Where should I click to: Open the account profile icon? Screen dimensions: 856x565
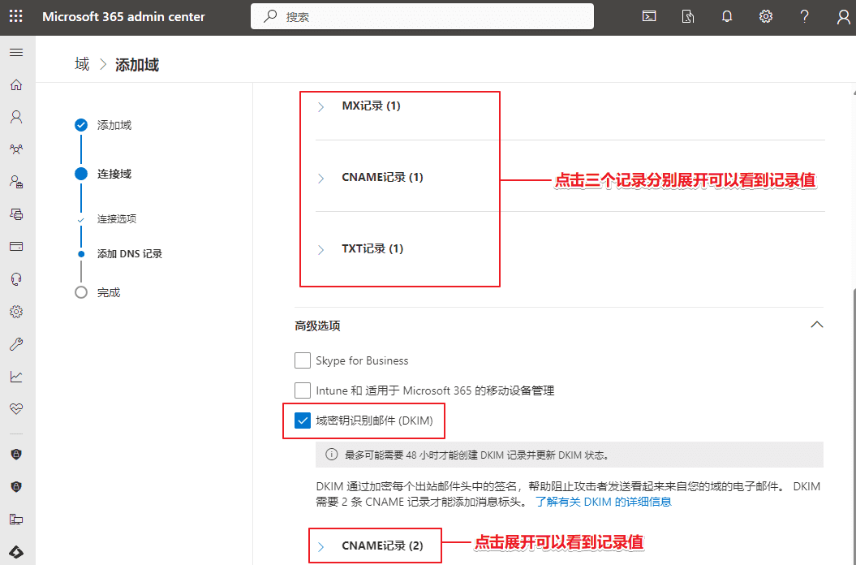pyautogui.click(x=844, y=16)
